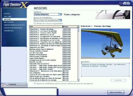This screenshot has width=133, height=96.
Task: Click the missions list scrollbar thumb
Action: [x=78, y=29]
